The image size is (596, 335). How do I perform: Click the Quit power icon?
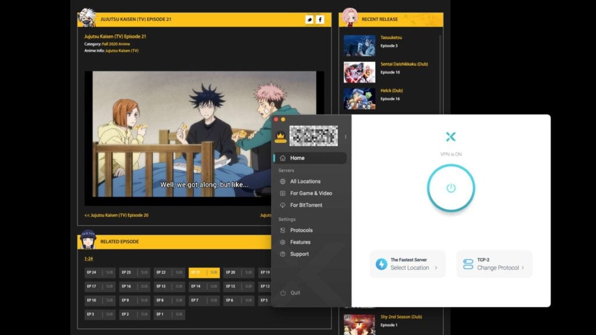click(283, 293)
